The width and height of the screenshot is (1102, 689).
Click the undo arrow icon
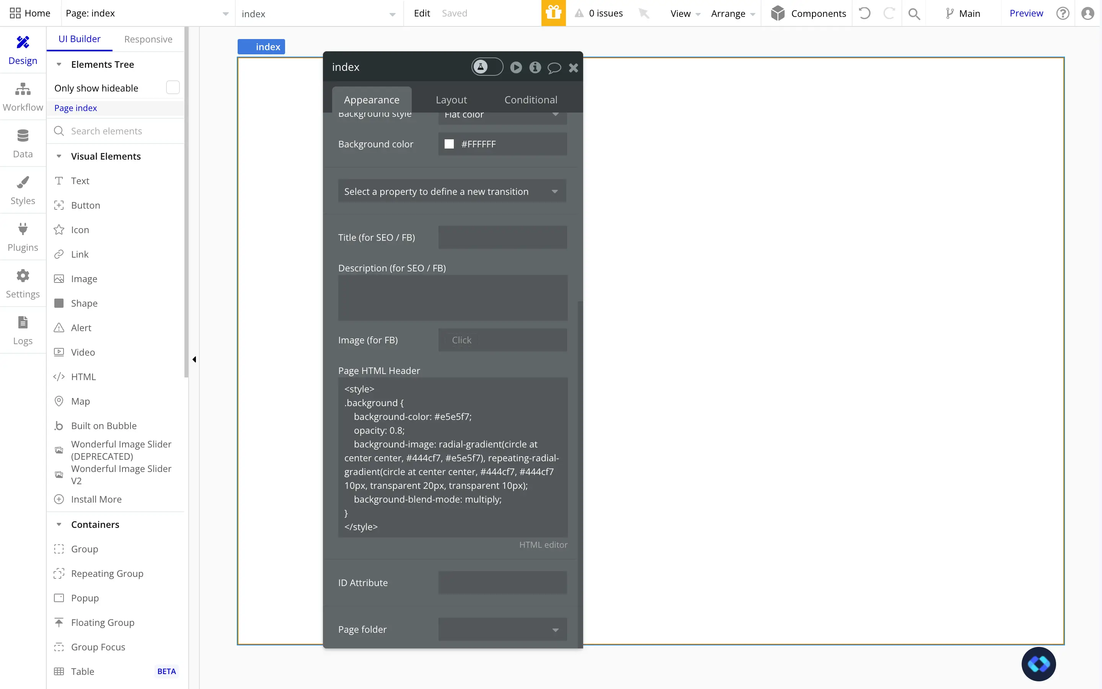click(x=864, y=13)
